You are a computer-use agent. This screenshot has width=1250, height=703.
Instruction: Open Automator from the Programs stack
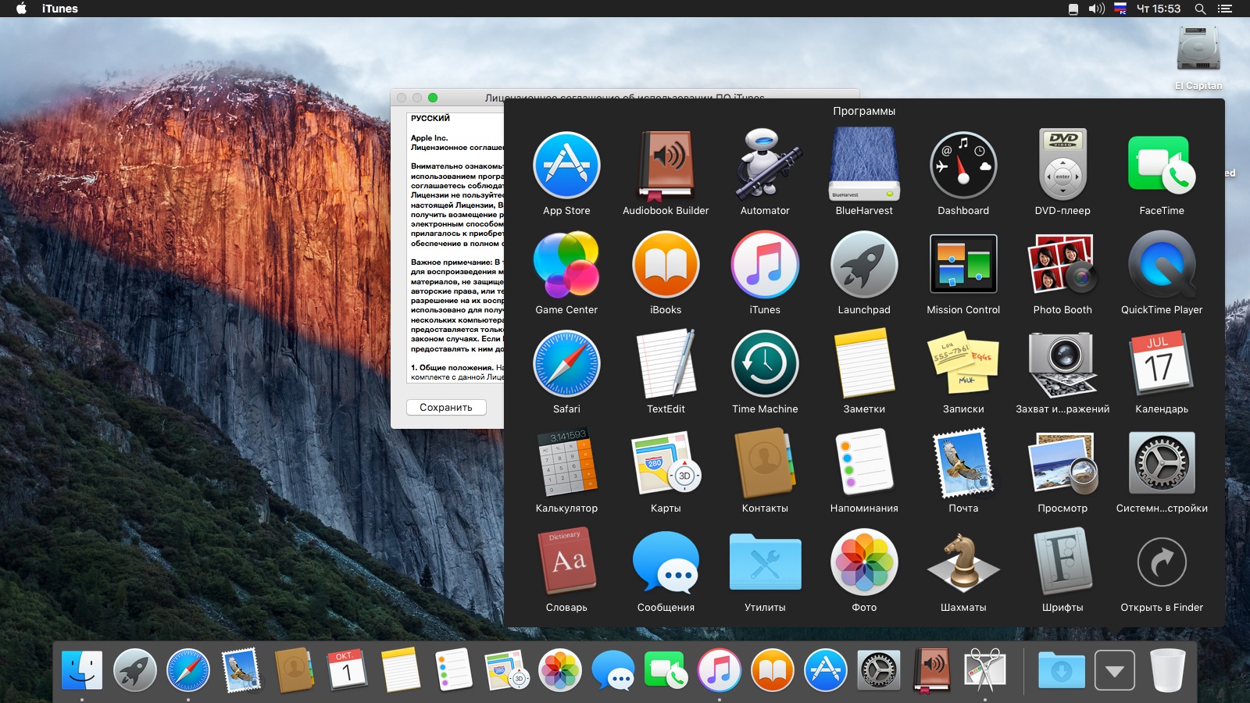click(x=765, y=166)
